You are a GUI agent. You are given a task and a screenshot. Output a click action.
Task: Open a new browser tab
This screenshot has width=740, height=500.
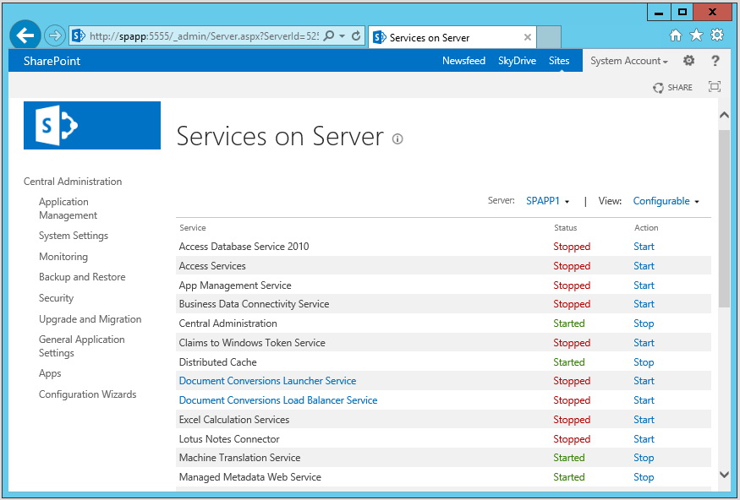pyautogui.click(x=549, y=37)
